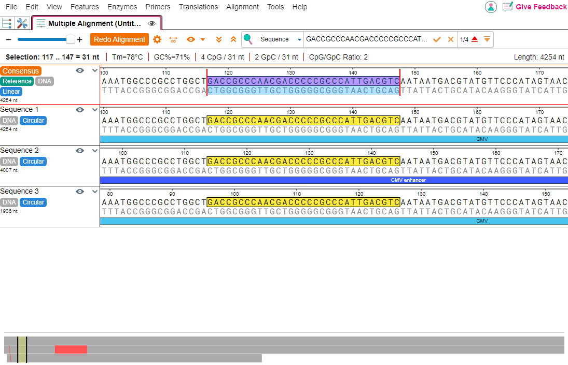Click the yellow viewport marker in overview
Image resolution: width=568 pixels, height=365 pixels.
tap(22, 349)
